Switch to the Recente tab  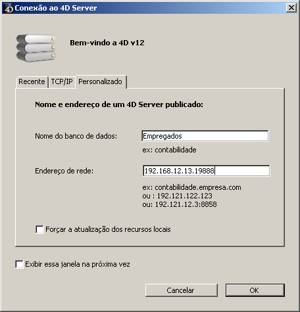(x=32, y=81)
